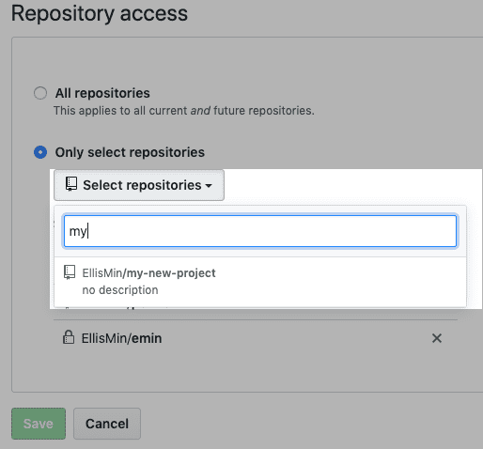
Task: Click the bold my-new-project repository name
Action: pos(171,273)
